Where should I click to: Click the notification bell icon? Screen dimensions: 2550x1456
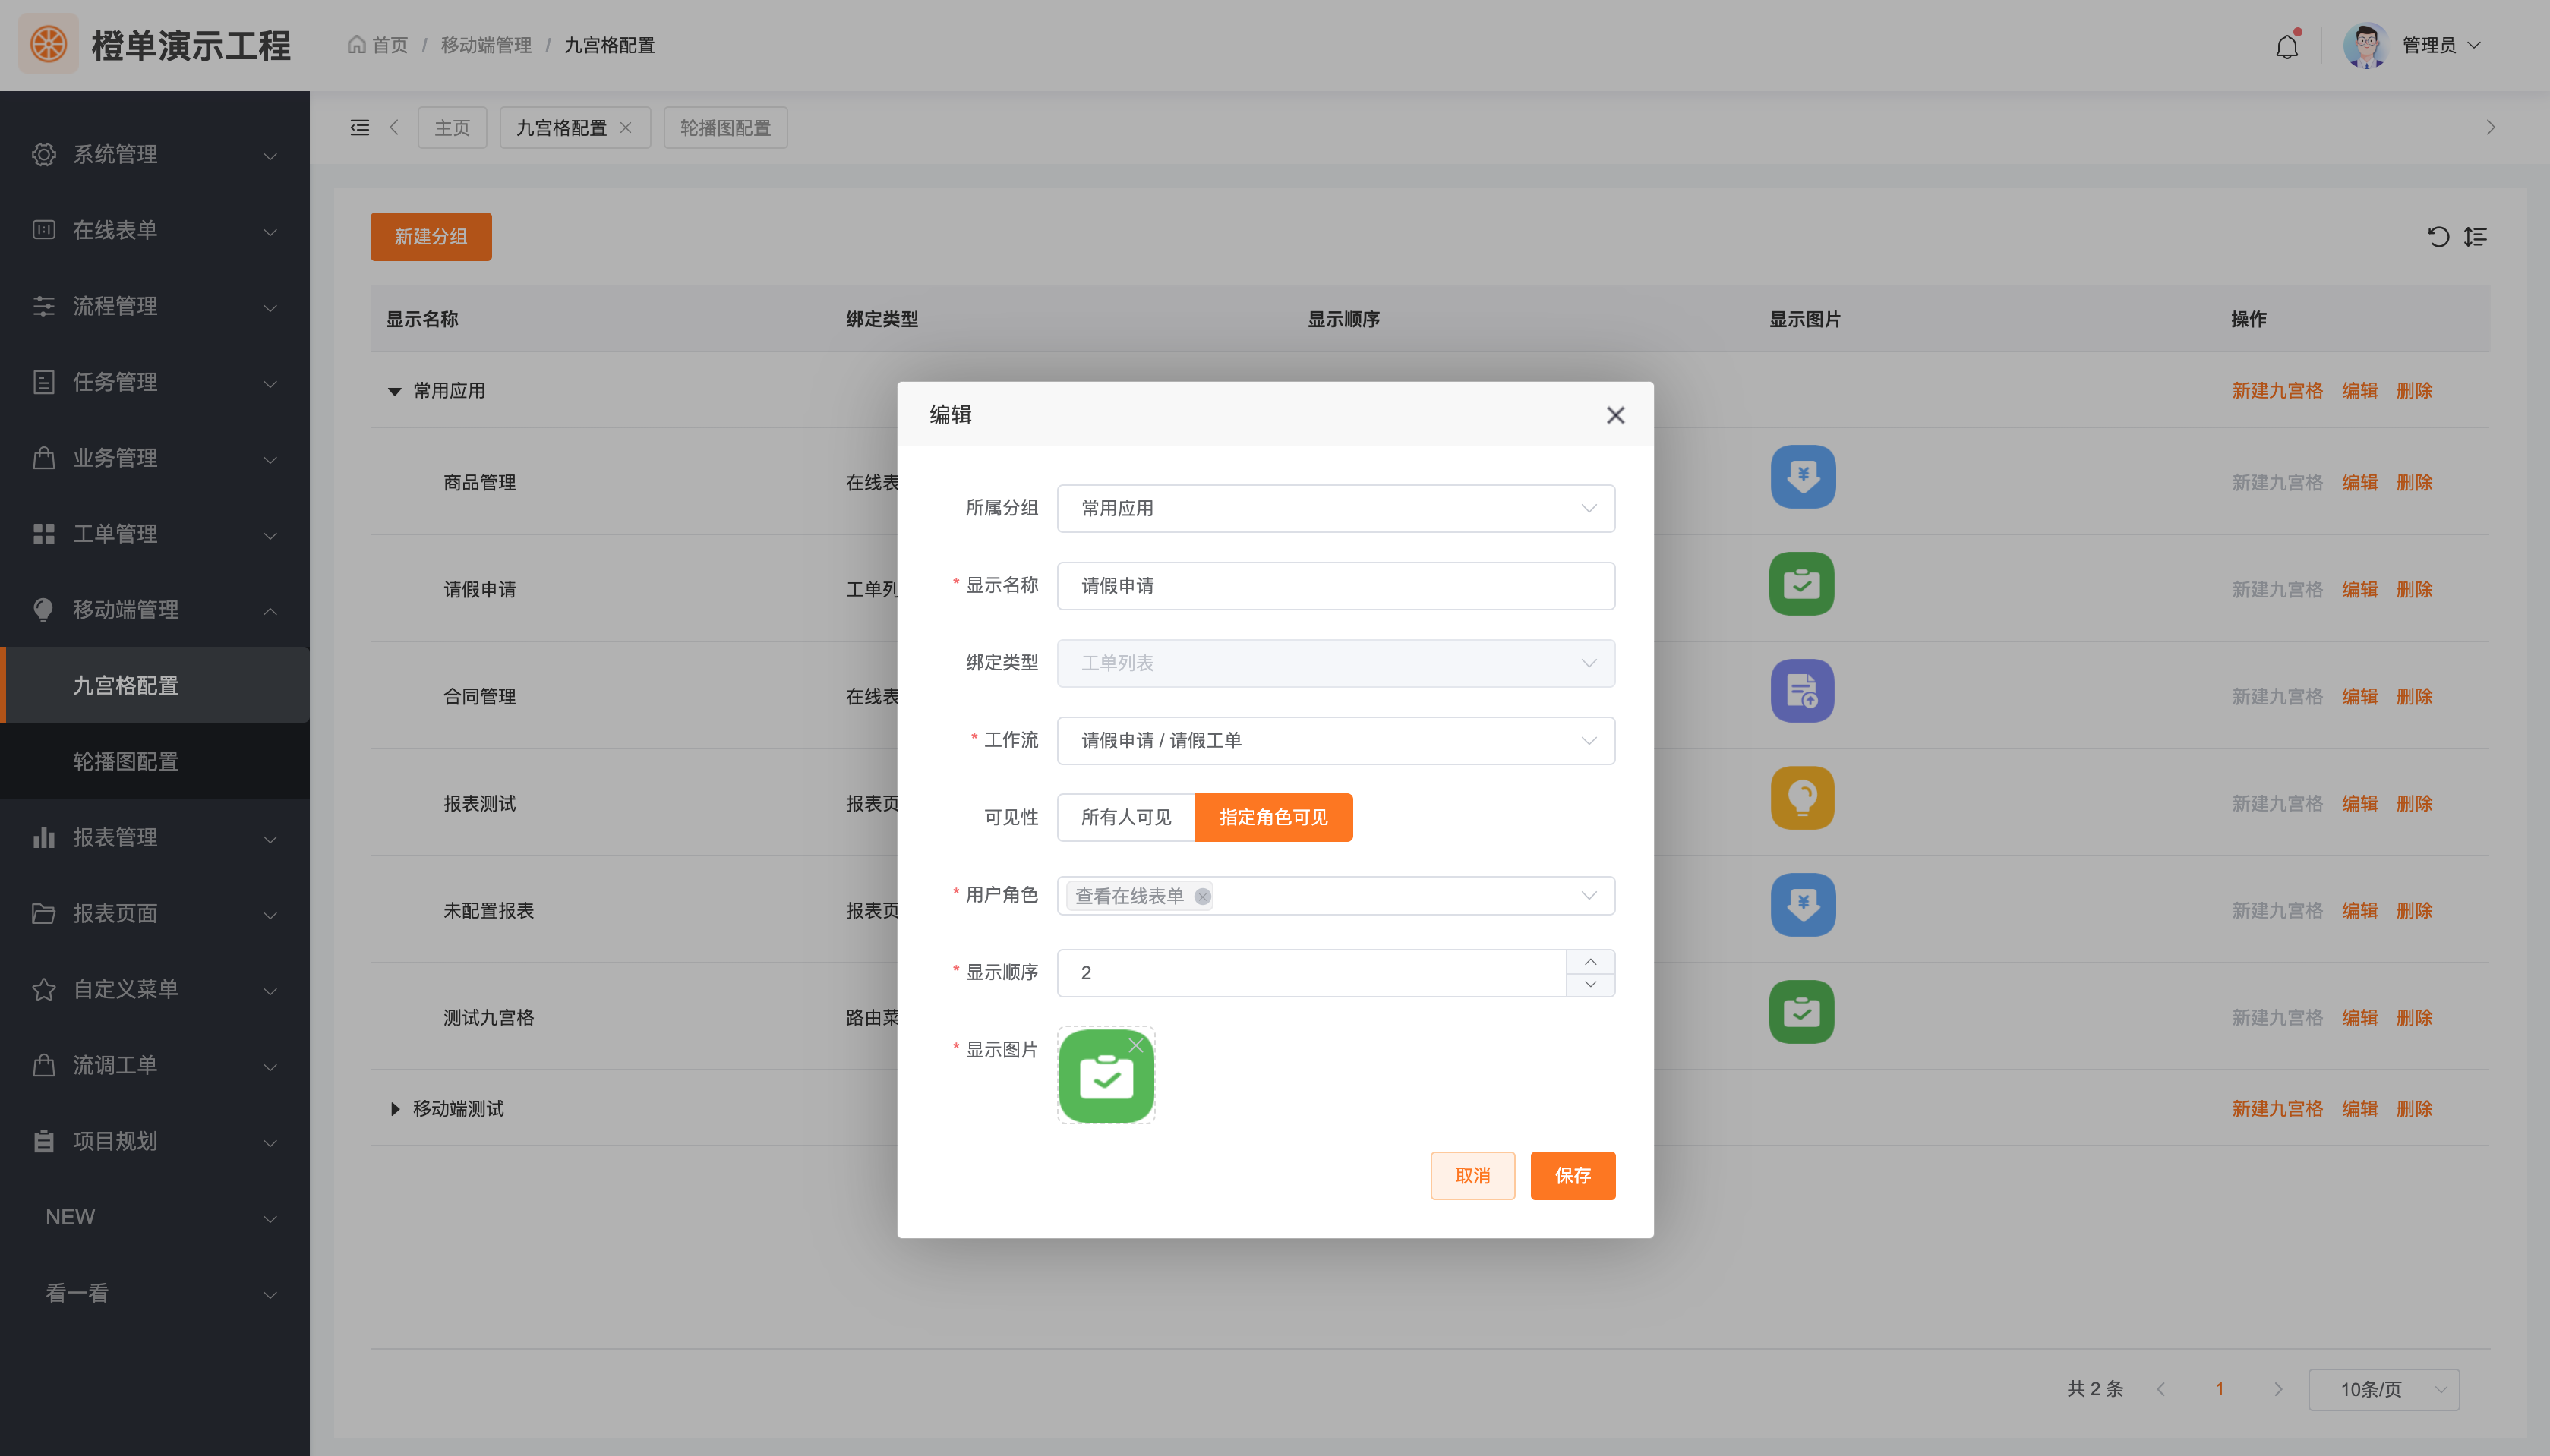pyautogui.click(x=2286, y=46)
